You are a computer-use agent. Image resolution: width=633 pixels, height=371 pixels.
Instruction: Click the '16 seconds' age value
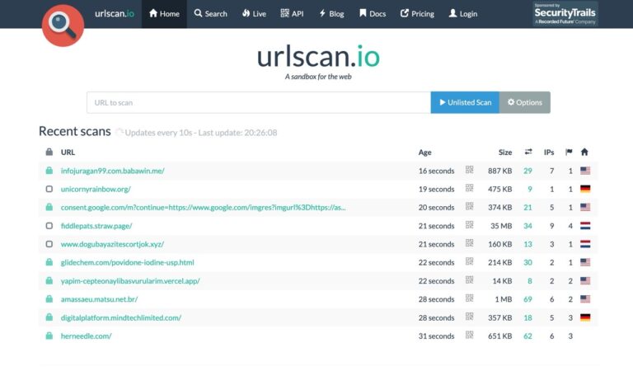tap(436, 171)
